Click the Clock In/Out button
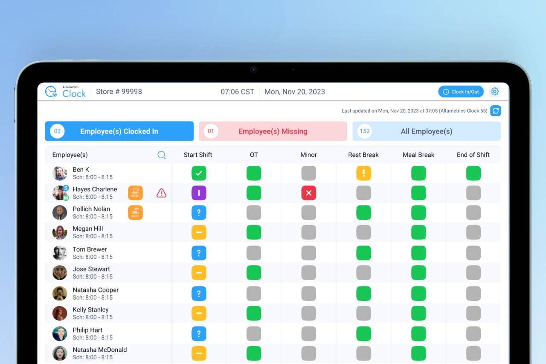The height and width of the screenshot is (364, 546). coord(461,92)
